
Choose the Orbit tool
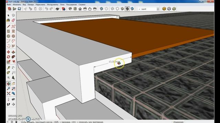(8, 84)
